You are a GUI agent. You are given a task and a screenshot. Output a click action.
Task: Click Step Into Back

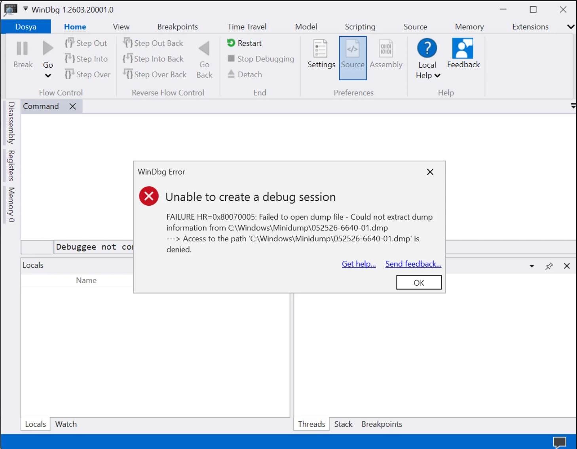point(153,59)
